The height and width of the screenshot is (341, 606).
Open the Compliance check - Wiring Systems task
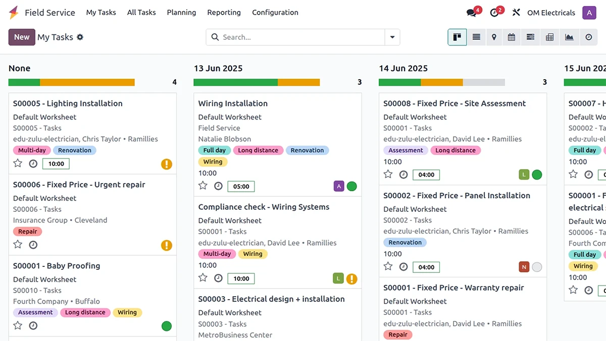264,207
